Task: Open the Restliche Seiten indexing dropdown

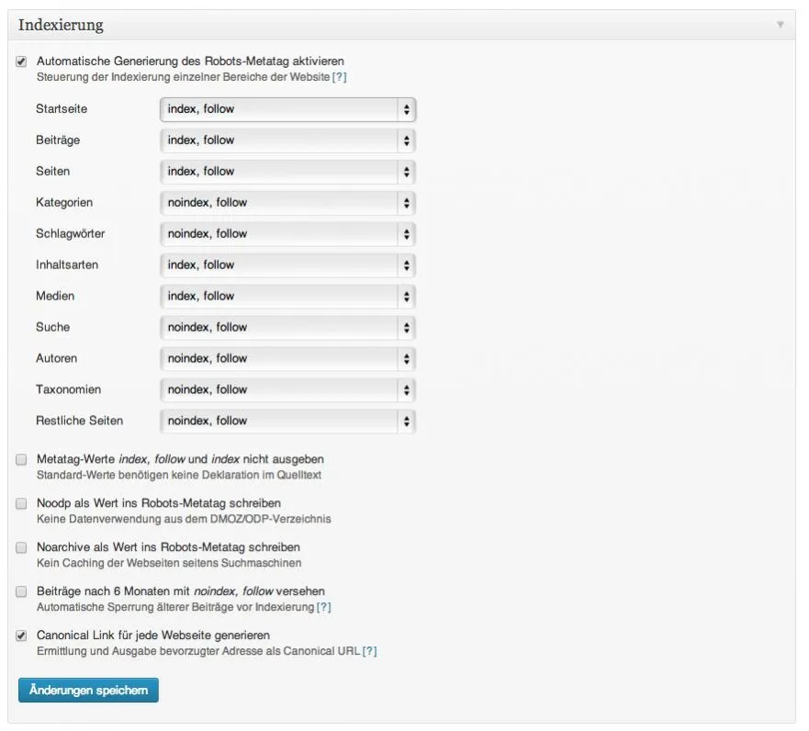Action: (288, 422)
